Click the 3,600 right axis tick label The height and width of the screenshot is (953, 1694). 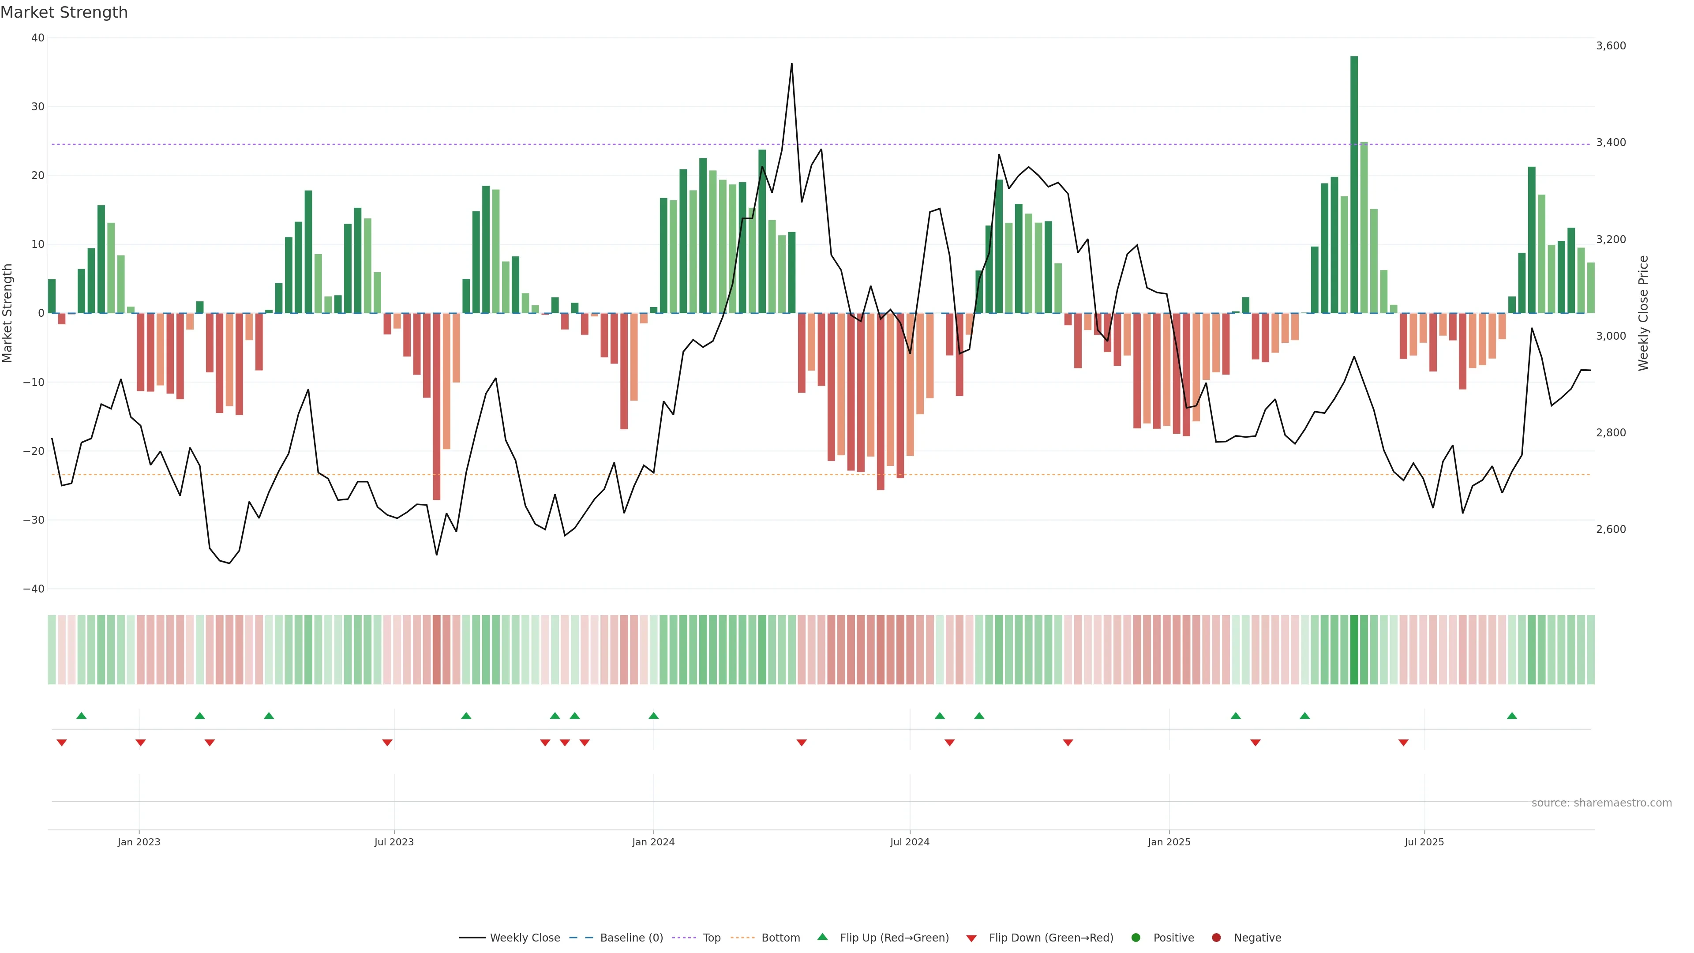[x=1611, y=45]
